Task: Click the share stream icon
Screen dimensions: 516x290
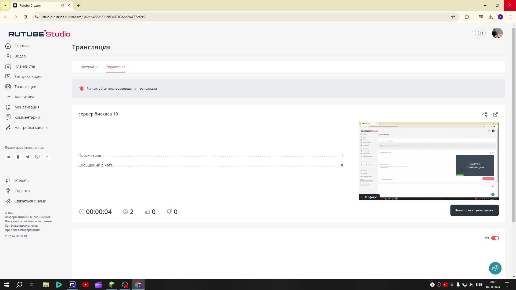Action: (485, 114)
